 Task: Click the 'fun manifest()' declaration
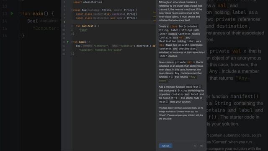click(x=88, y=26)
